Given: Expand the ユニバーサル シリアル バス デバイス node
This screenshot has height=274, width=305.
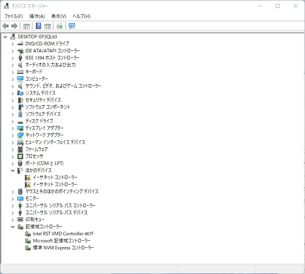Looking at the screenshot, I should 12,213.
